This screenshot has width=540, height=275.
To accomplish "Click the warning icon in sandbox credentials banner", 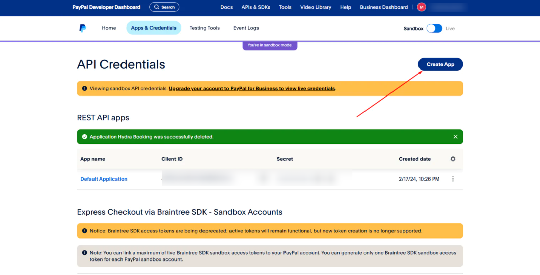I will 85,88.
